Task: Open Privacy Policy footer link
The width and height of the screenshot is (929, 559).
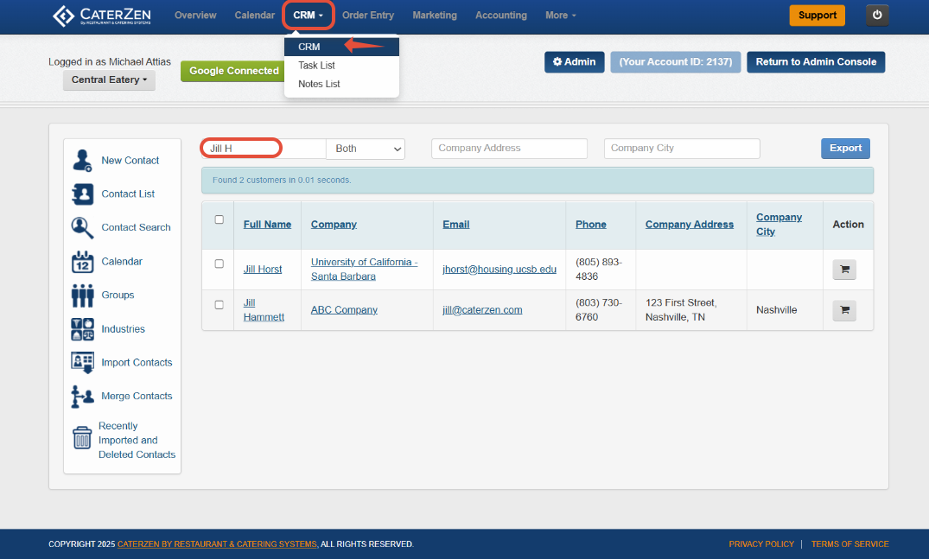Action: click(x=761, y=544)
